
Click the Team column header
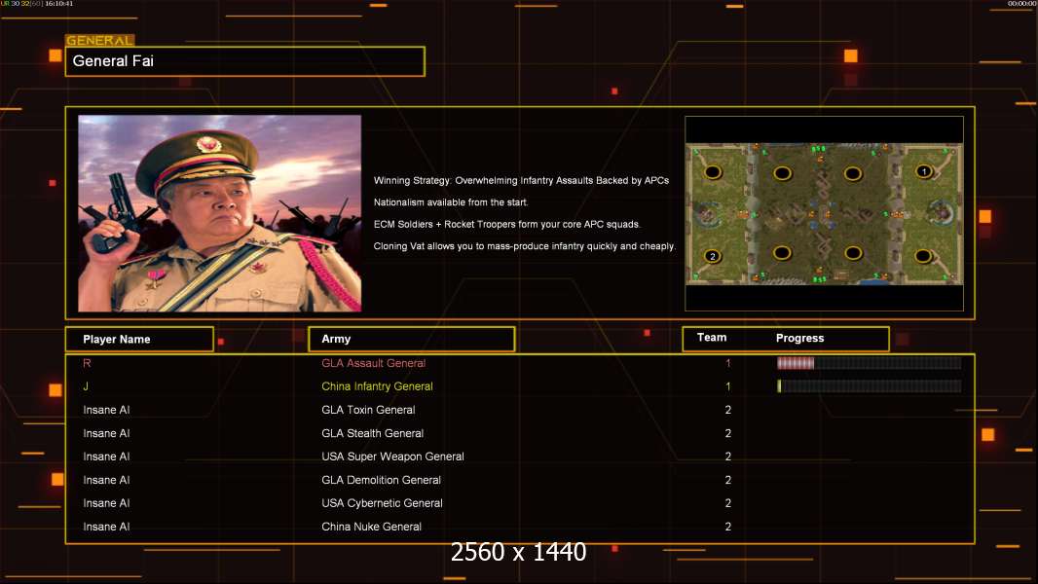[712, 338]
